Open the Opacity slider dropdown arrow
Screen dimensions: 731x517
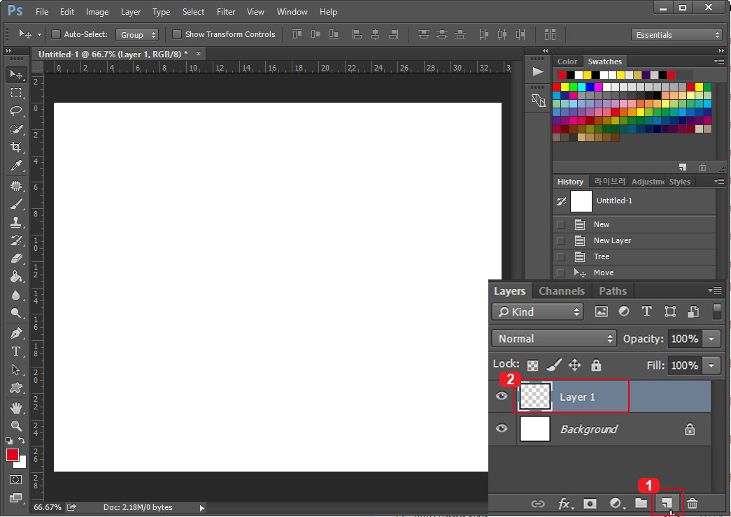coord(711,339)
